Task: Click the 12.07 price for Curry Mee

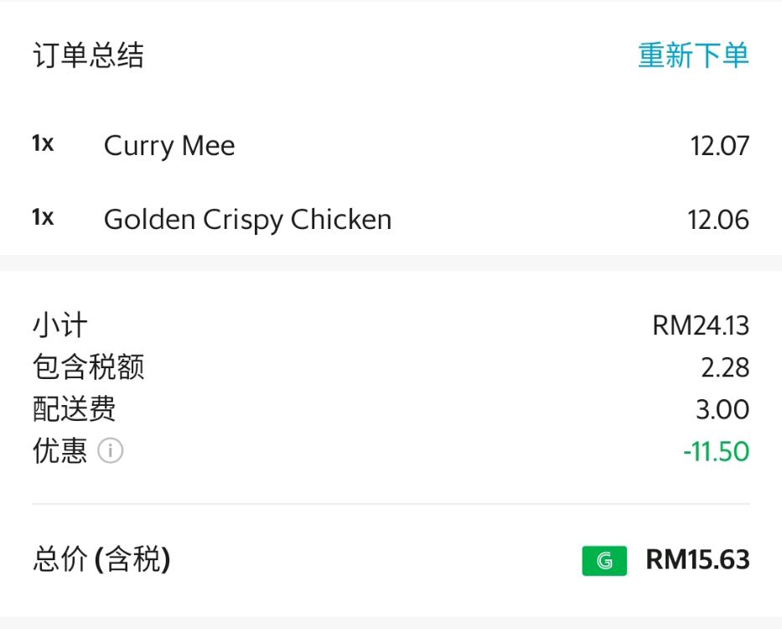Action: click(719, 146)
